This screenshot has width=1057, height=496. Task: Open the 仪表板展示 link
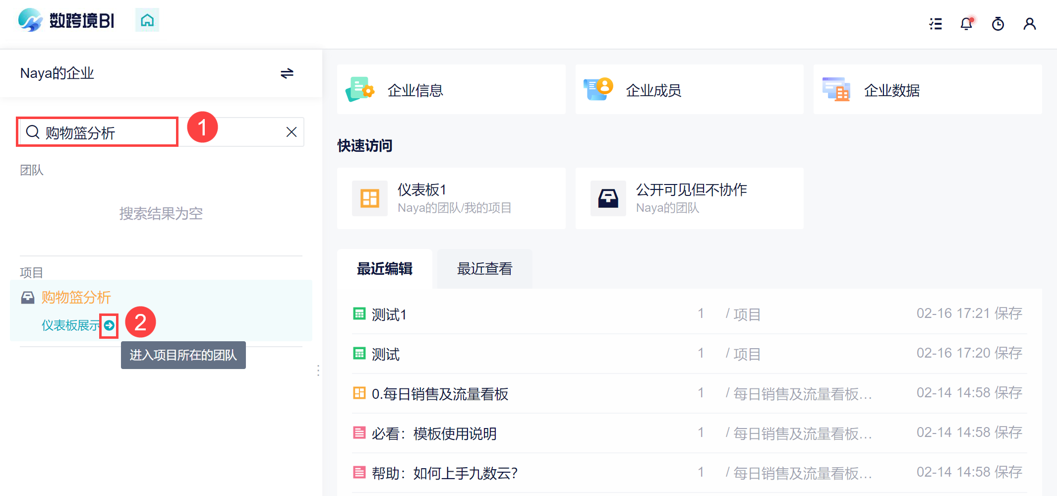pos(70,325)
